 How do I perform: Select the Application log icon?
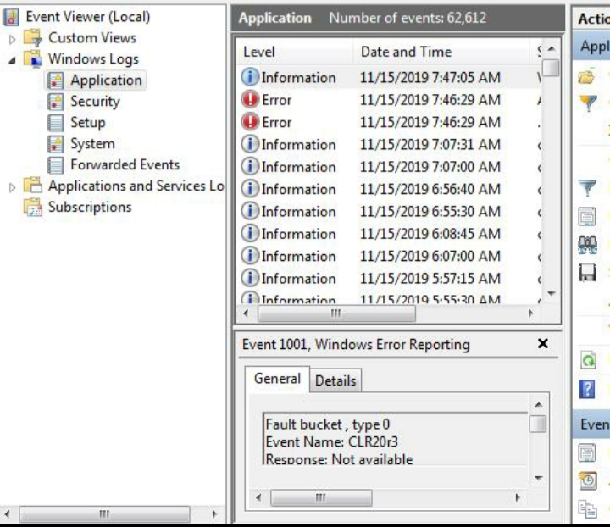[x=55, y=80]
